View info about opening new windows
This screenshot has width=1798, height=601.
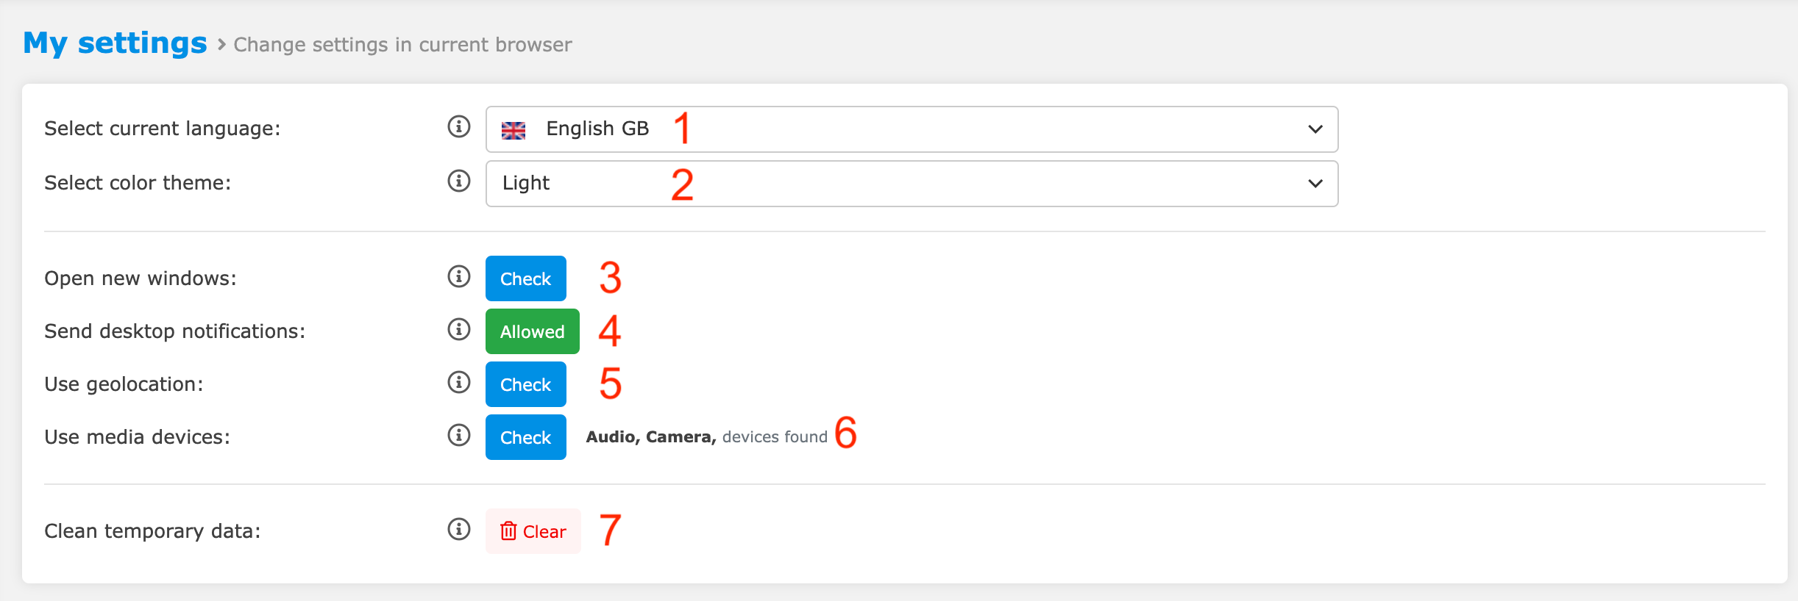[458, 278]
